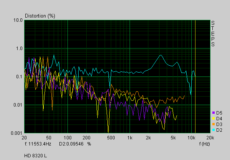230x160 pixels.
Task: Click the 20k frequency axis label
Action: [x=210, y=138]
